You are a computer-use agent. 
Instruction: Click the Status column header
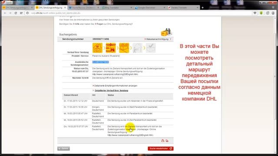(x=111, y=95)
